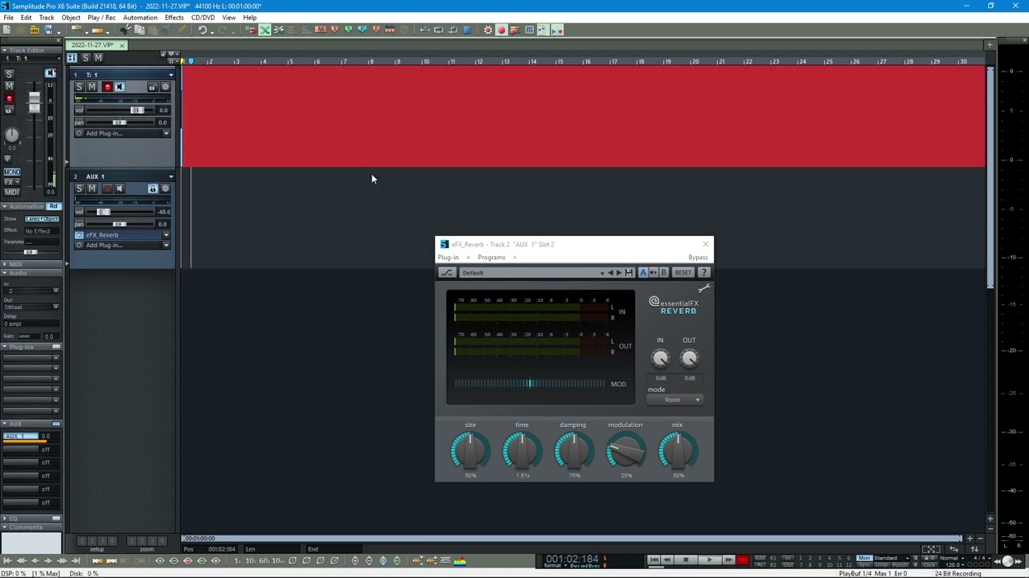1029x578 pixels.
Task: Click the settings gear icon in the toolbar
Action: pos(487,30)
